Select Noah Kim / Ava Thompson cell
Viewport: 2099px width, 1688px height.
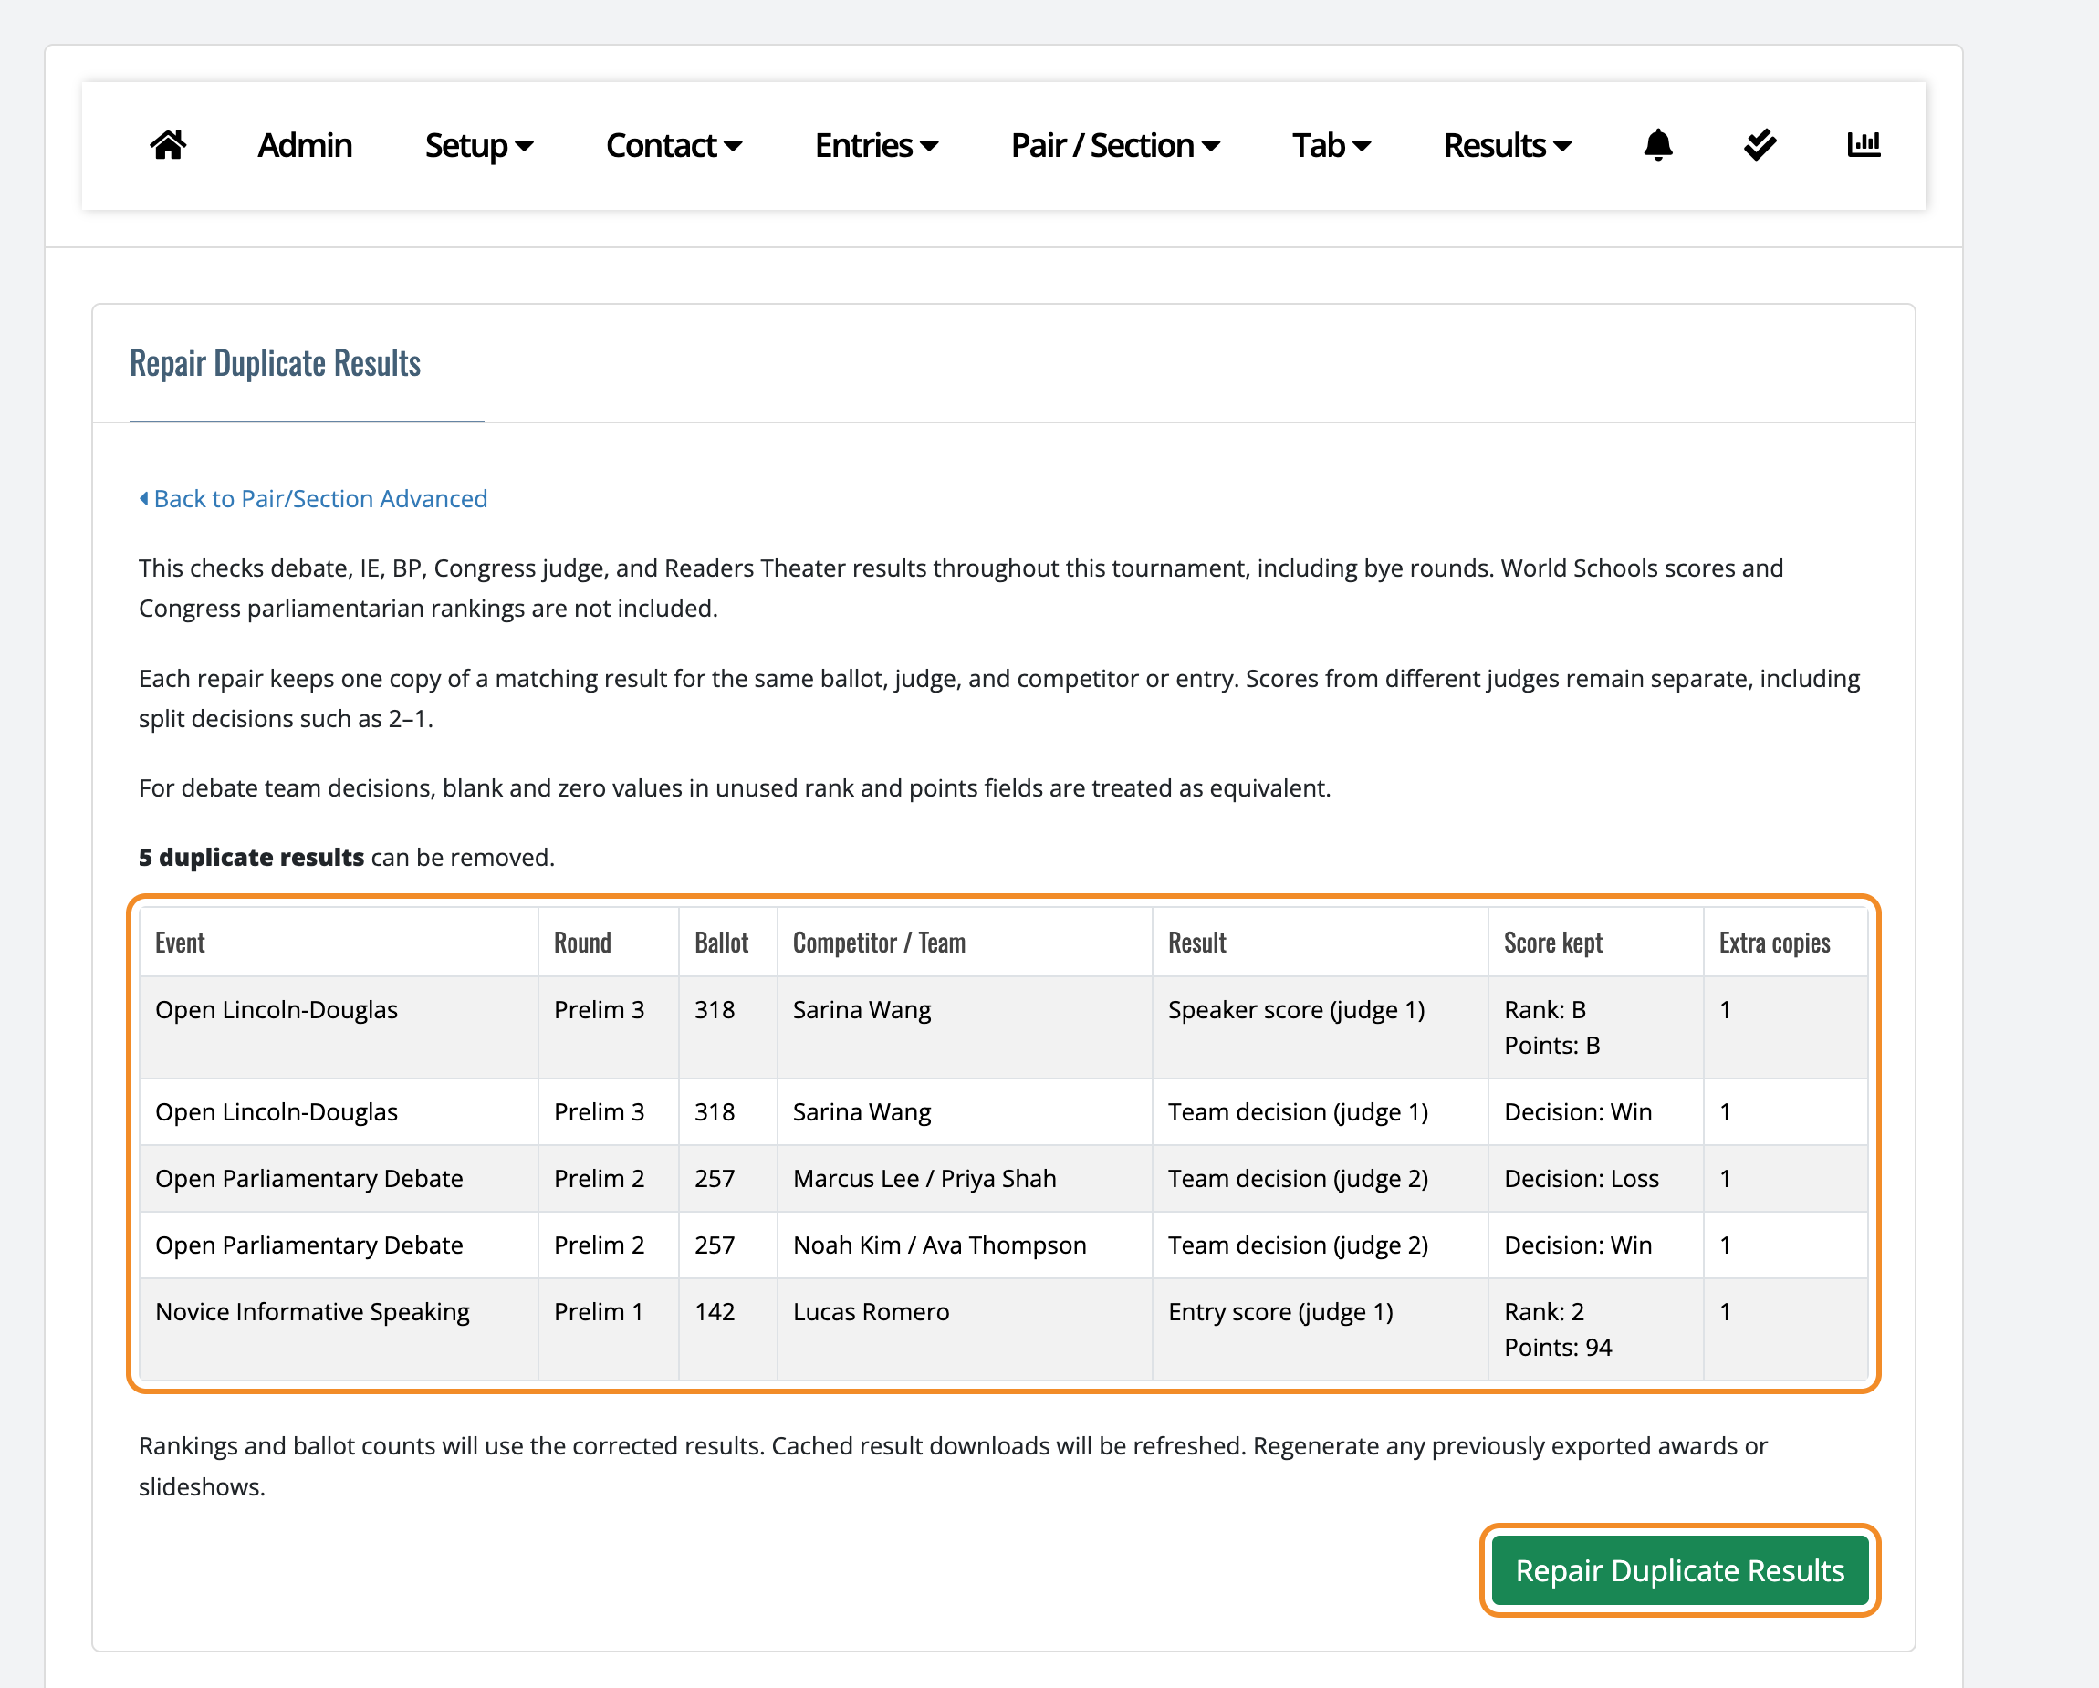965,1245
